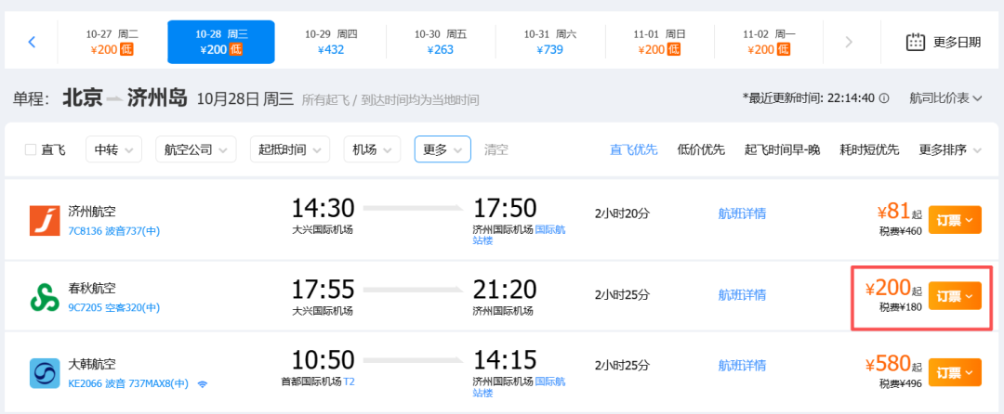
Task: Open the 航司比价表 expander
Action: point(945,98)
